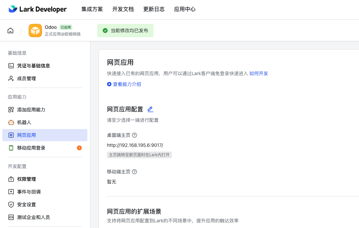This screenshot has width=359, height=228.
Task: Click the orange warning badge beside 移动应用登录
Action: [x=79, y=148]
